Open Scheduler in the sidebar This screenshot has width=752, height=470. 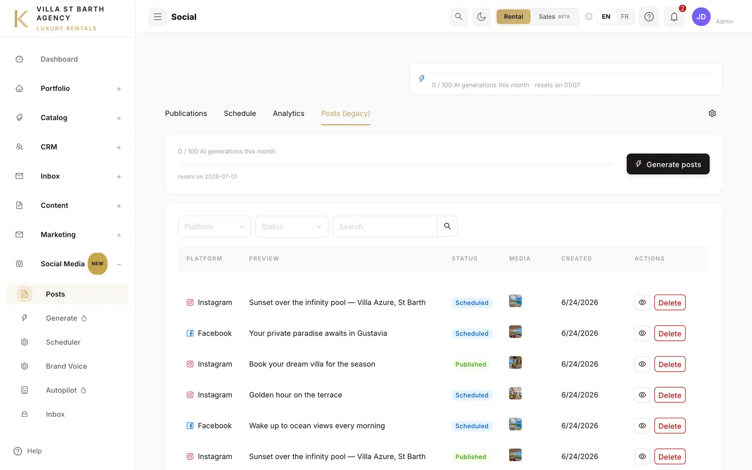click(x=63, y=342)
